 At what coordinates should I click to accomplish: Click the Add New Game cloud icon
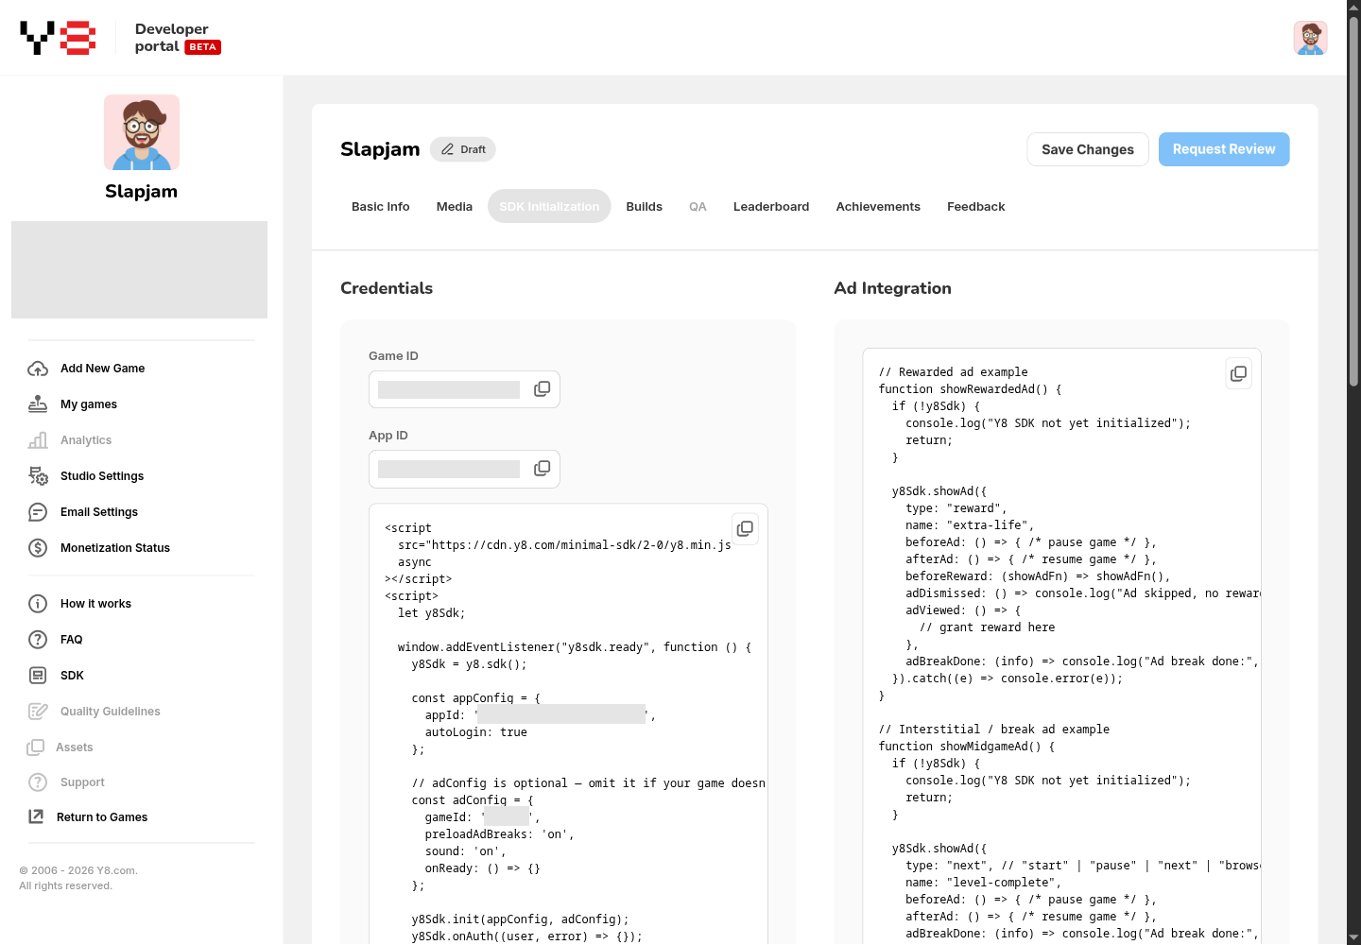coord(38,369)
